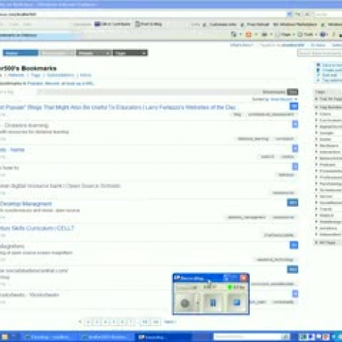This screenshot has width=342, height=342.
Task: Click the save count badge on Magnifiers row
Action: point(294,245)
